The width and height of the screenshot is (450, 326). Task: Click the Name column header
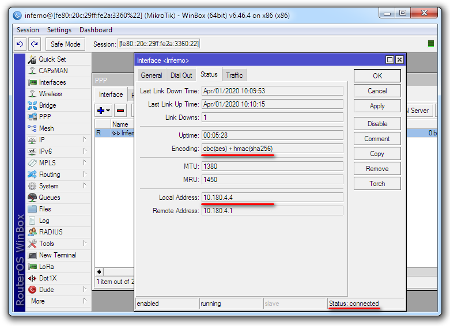coord(123,124)
